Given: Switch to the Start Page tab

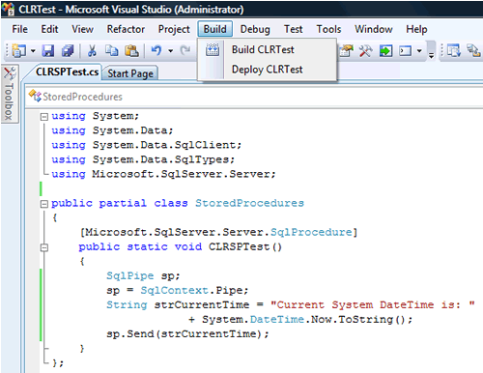Looking at the screenshot, I should [x=130, y=73].
